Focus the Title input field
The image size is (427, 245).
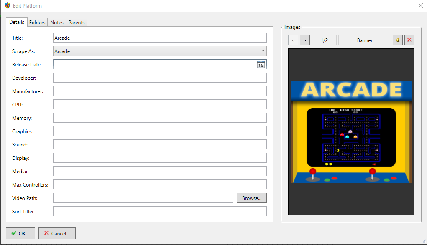160,38
